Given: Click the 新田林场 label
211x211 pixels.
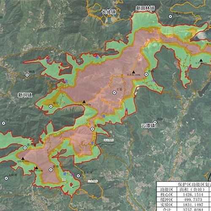Looking at the screenshot, I should coord(145,8).
